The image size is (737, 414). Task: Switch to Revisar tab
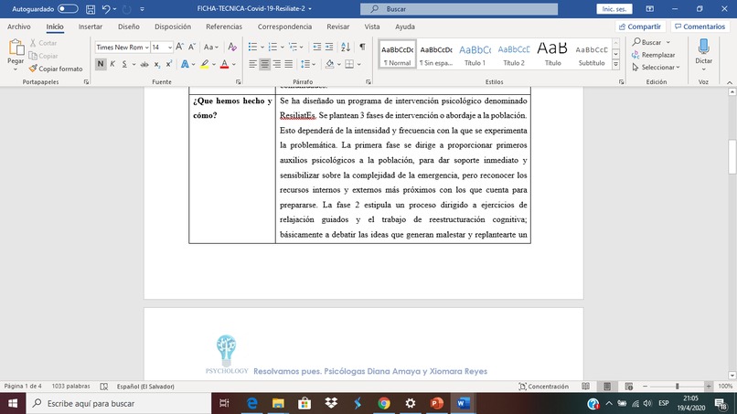tap(338, 27)
